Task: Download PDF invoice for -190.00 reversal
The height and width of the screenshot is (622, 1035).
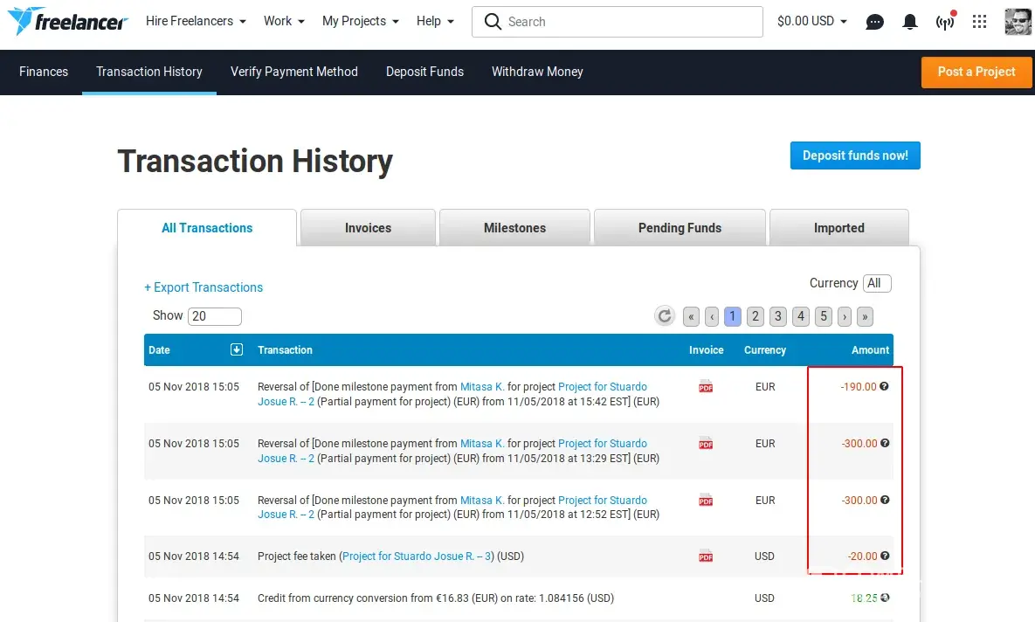Action: pyautogui.click(x=706, y=387)
